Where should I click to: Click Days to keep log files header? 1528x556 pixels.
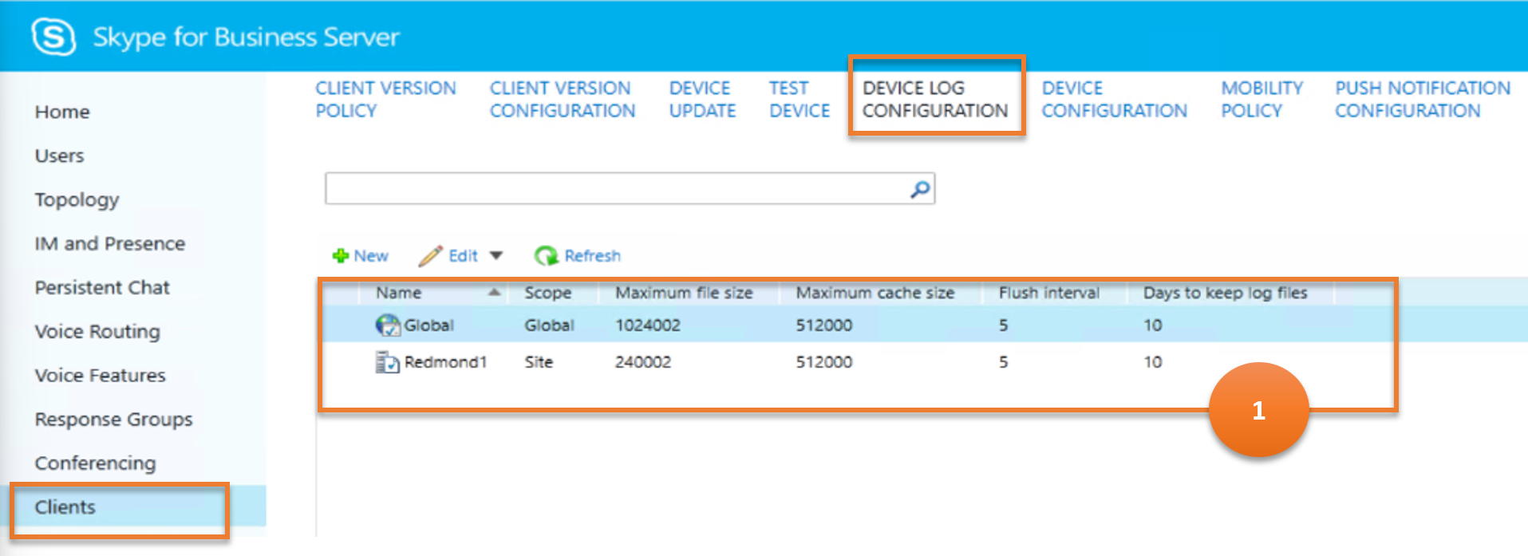1225,293
